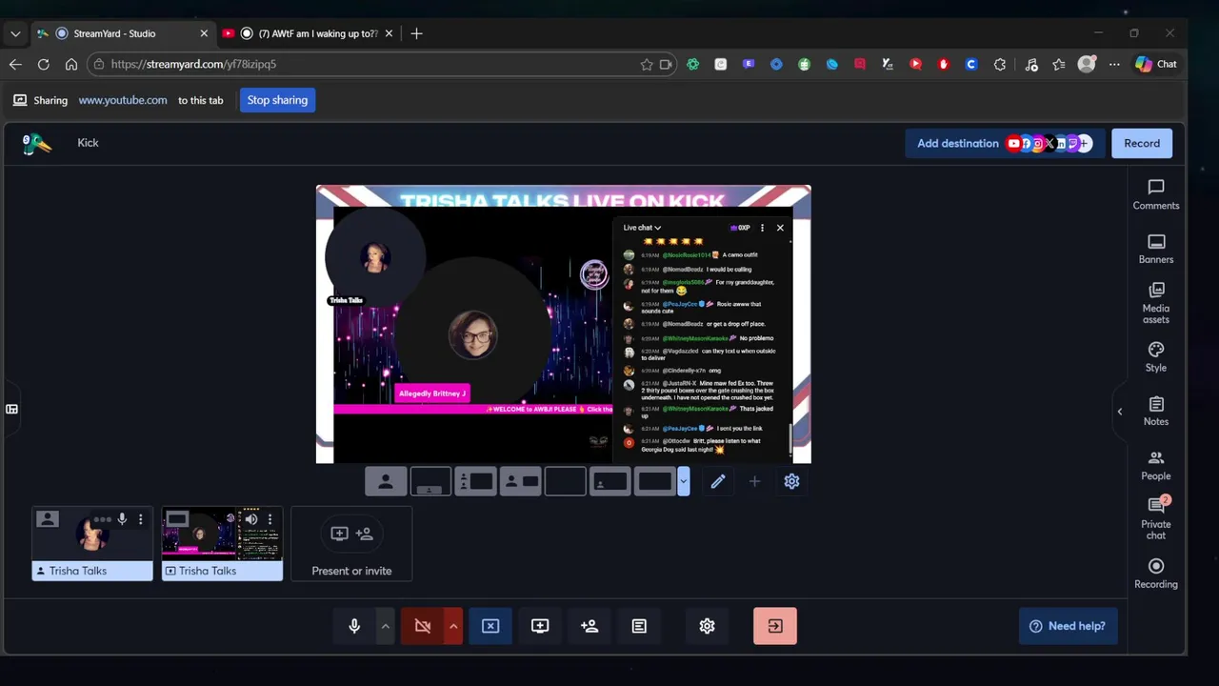Refresh the browser page
Image resolution: width=1219 pixels, height=686 pixels.
tap(44, 64)
